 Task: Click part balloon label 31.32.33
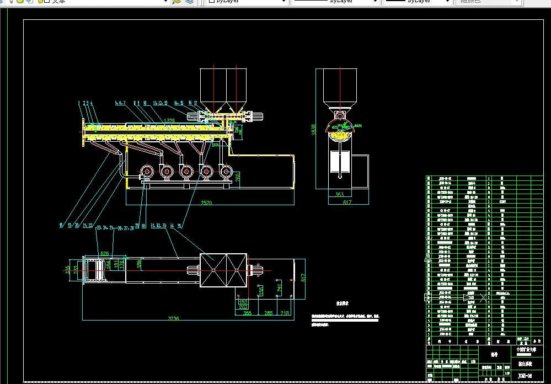(158, 226)
